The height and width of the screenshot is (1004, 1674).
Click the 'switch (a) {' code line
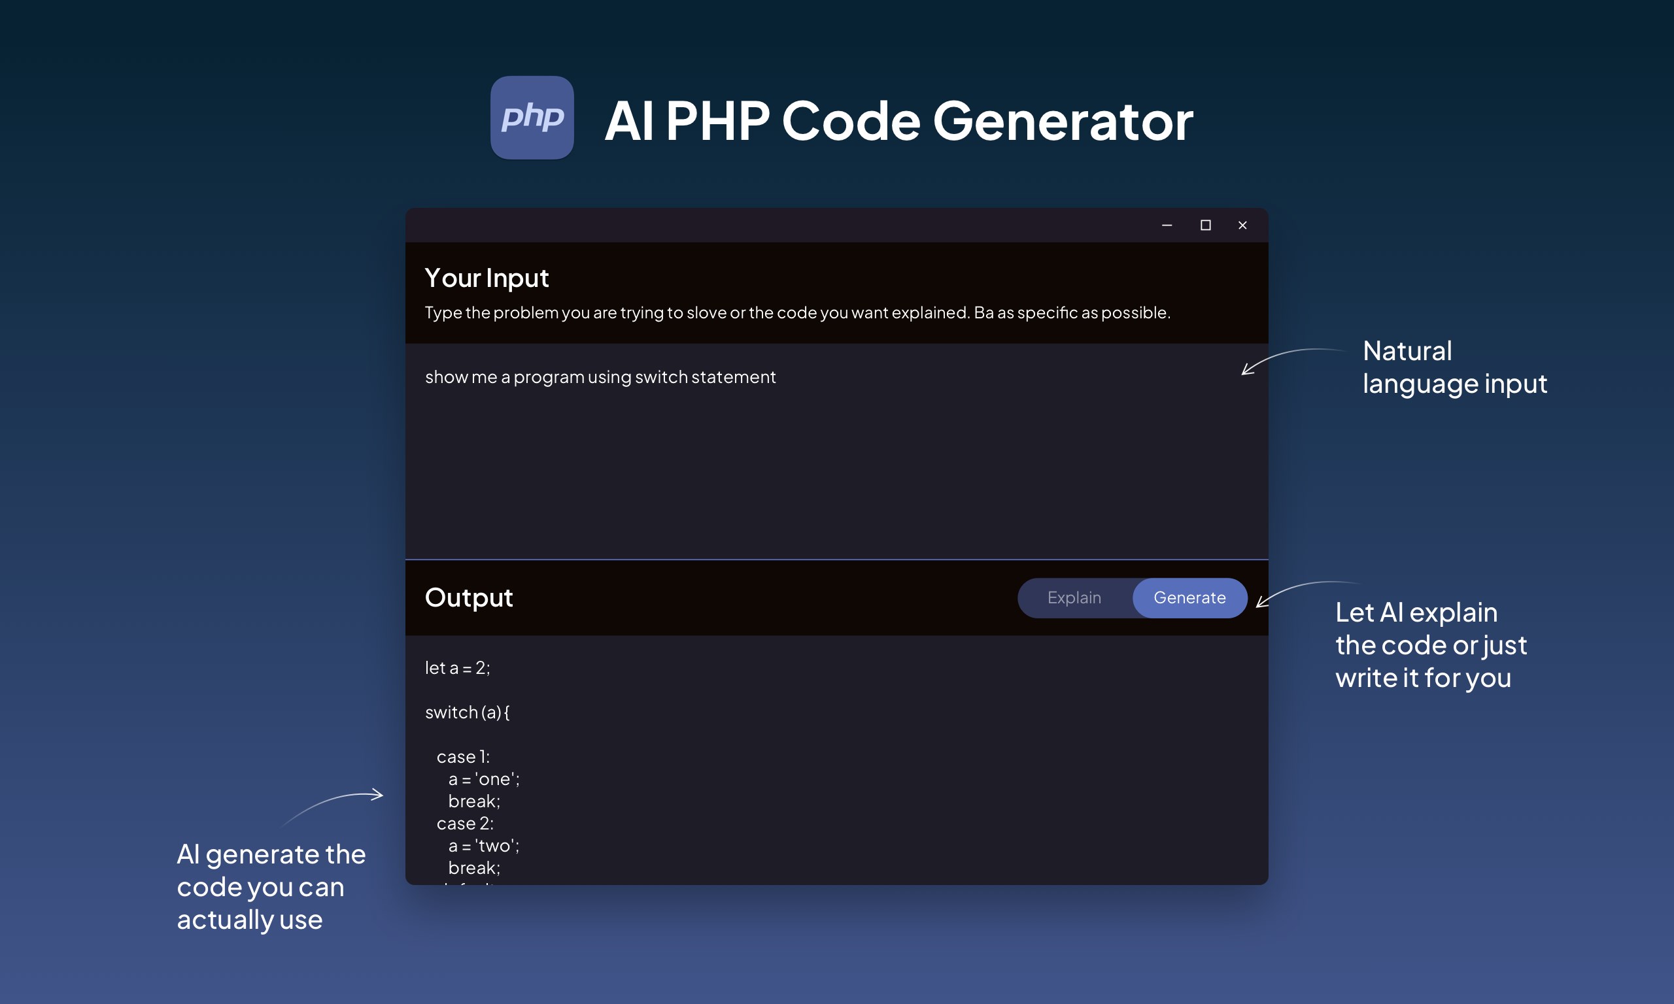tap(467, 712)
